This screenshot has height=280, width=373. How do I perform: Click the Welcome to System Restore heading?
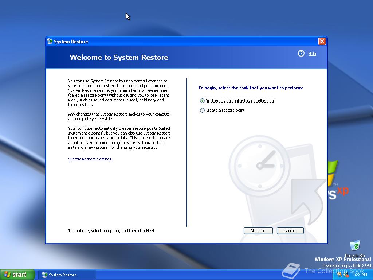click(x=119, y=57)
